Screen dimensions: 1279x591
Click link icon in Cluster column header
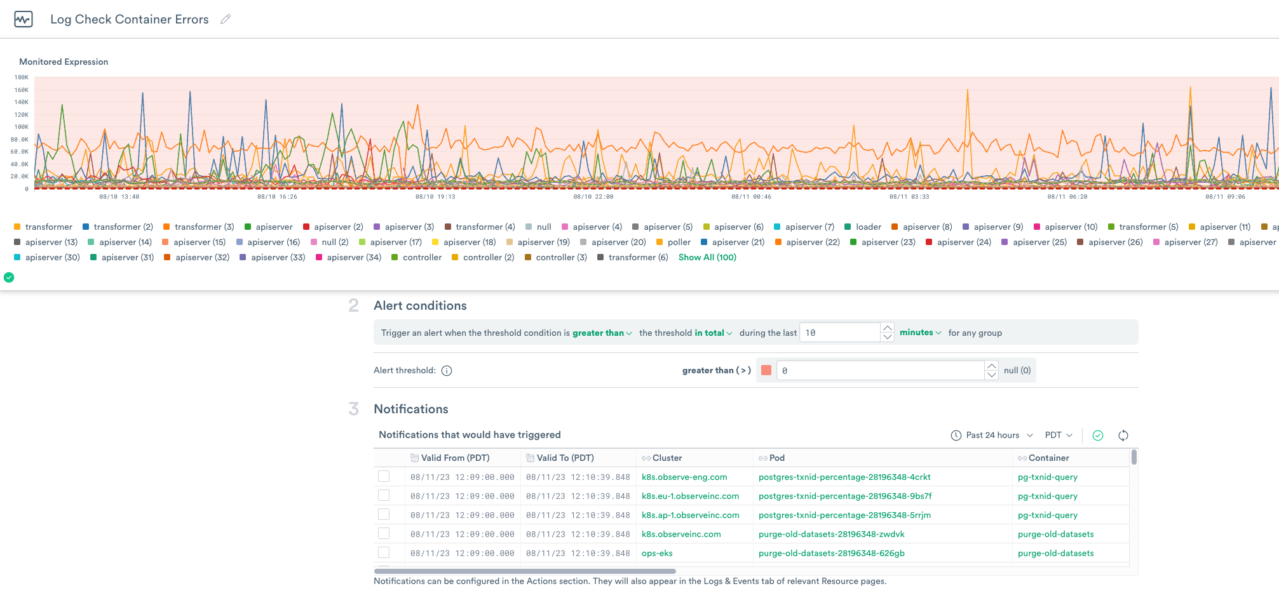pyautogui.click(x=646, y=458)
